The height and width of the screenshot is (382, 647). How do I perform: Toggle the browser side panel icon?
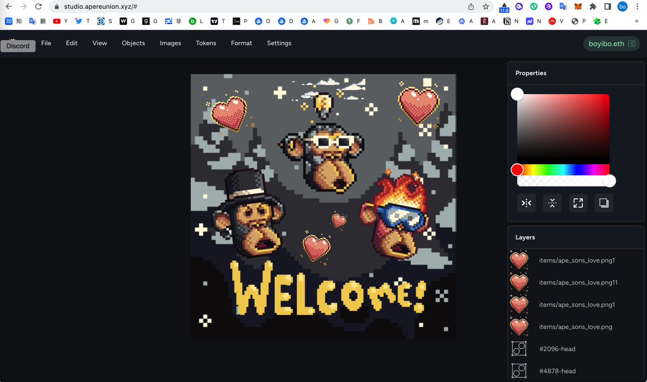(608, 6)
